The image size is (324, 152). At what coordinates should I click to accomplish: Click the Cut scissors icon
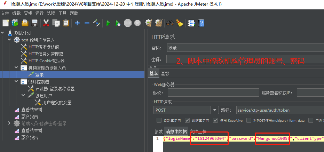tap(46, 23)
